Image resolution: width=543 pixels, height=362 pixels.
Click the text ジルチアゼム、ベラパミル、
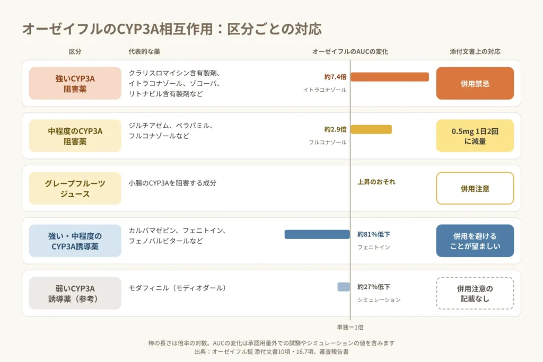[171, 126]
